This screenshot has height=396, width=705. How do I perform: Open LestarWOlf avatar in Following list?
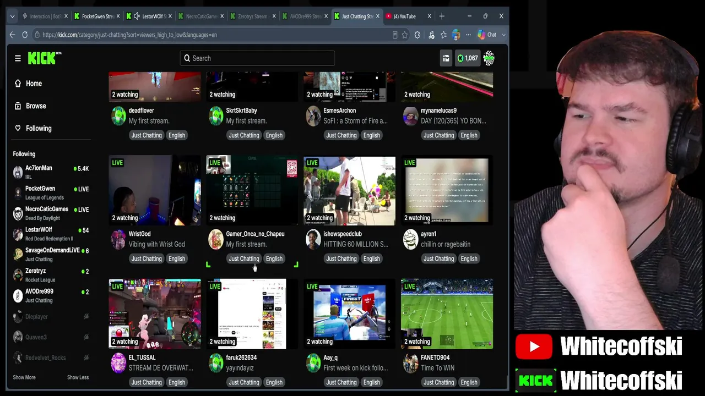[18, 234]
